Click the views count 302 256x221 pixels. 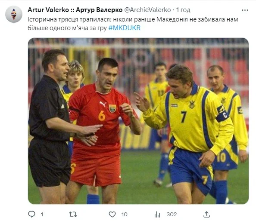point(172,214)
